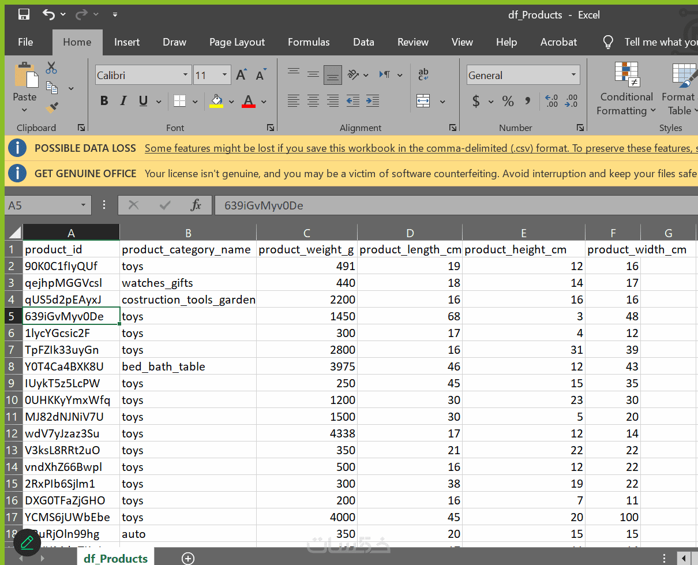Click the Cut scissors icon

(52, 68)
